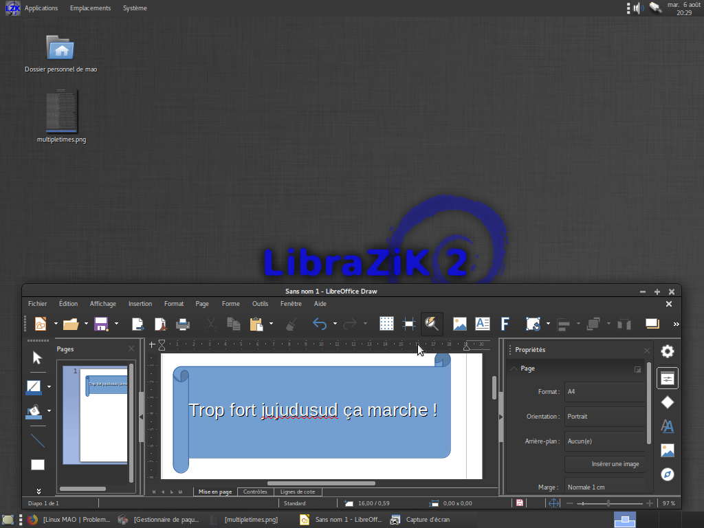The height and width of the screenshot is (528, 704).
Task: Export directly as PDF
Action: [160, 324]
